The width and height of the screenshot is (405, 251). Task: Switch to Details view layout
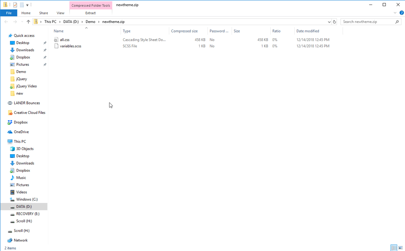[x=394, y=248]
